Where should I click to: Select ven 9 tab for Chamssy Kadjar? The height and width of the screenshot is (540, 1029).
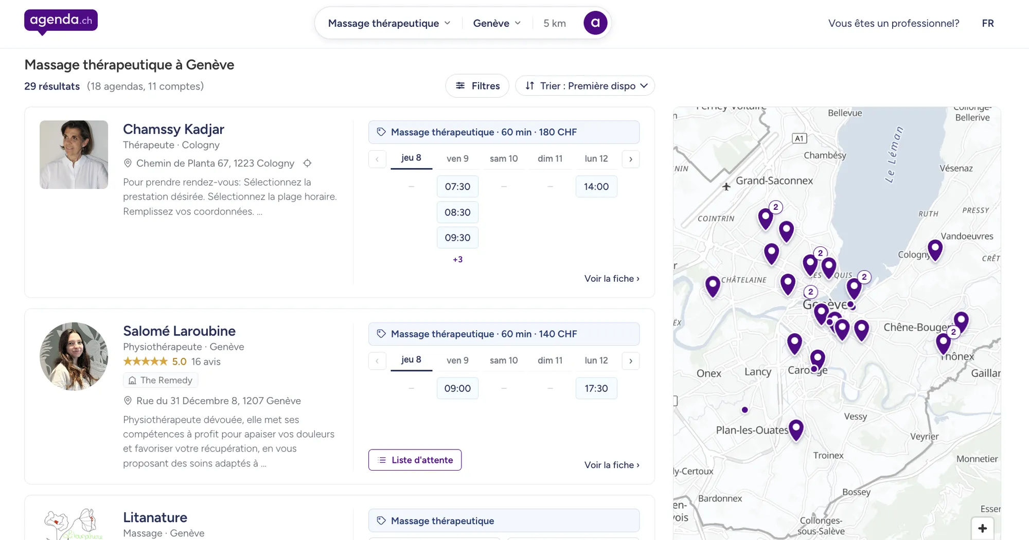(457, 158)
